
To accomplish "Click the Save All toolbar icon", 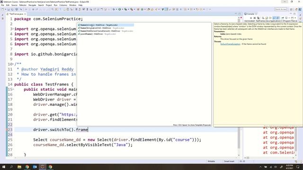I will [x=12, y=9].
